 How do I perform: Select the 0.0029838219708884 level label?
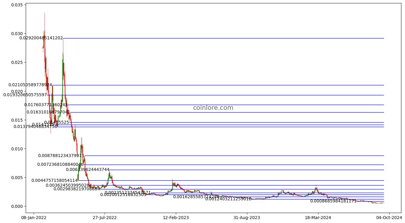click(77, 189)
